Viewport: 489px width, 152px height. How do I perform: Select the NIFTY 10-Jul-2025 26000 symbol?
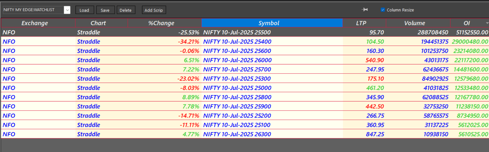[x=238, y=60]
